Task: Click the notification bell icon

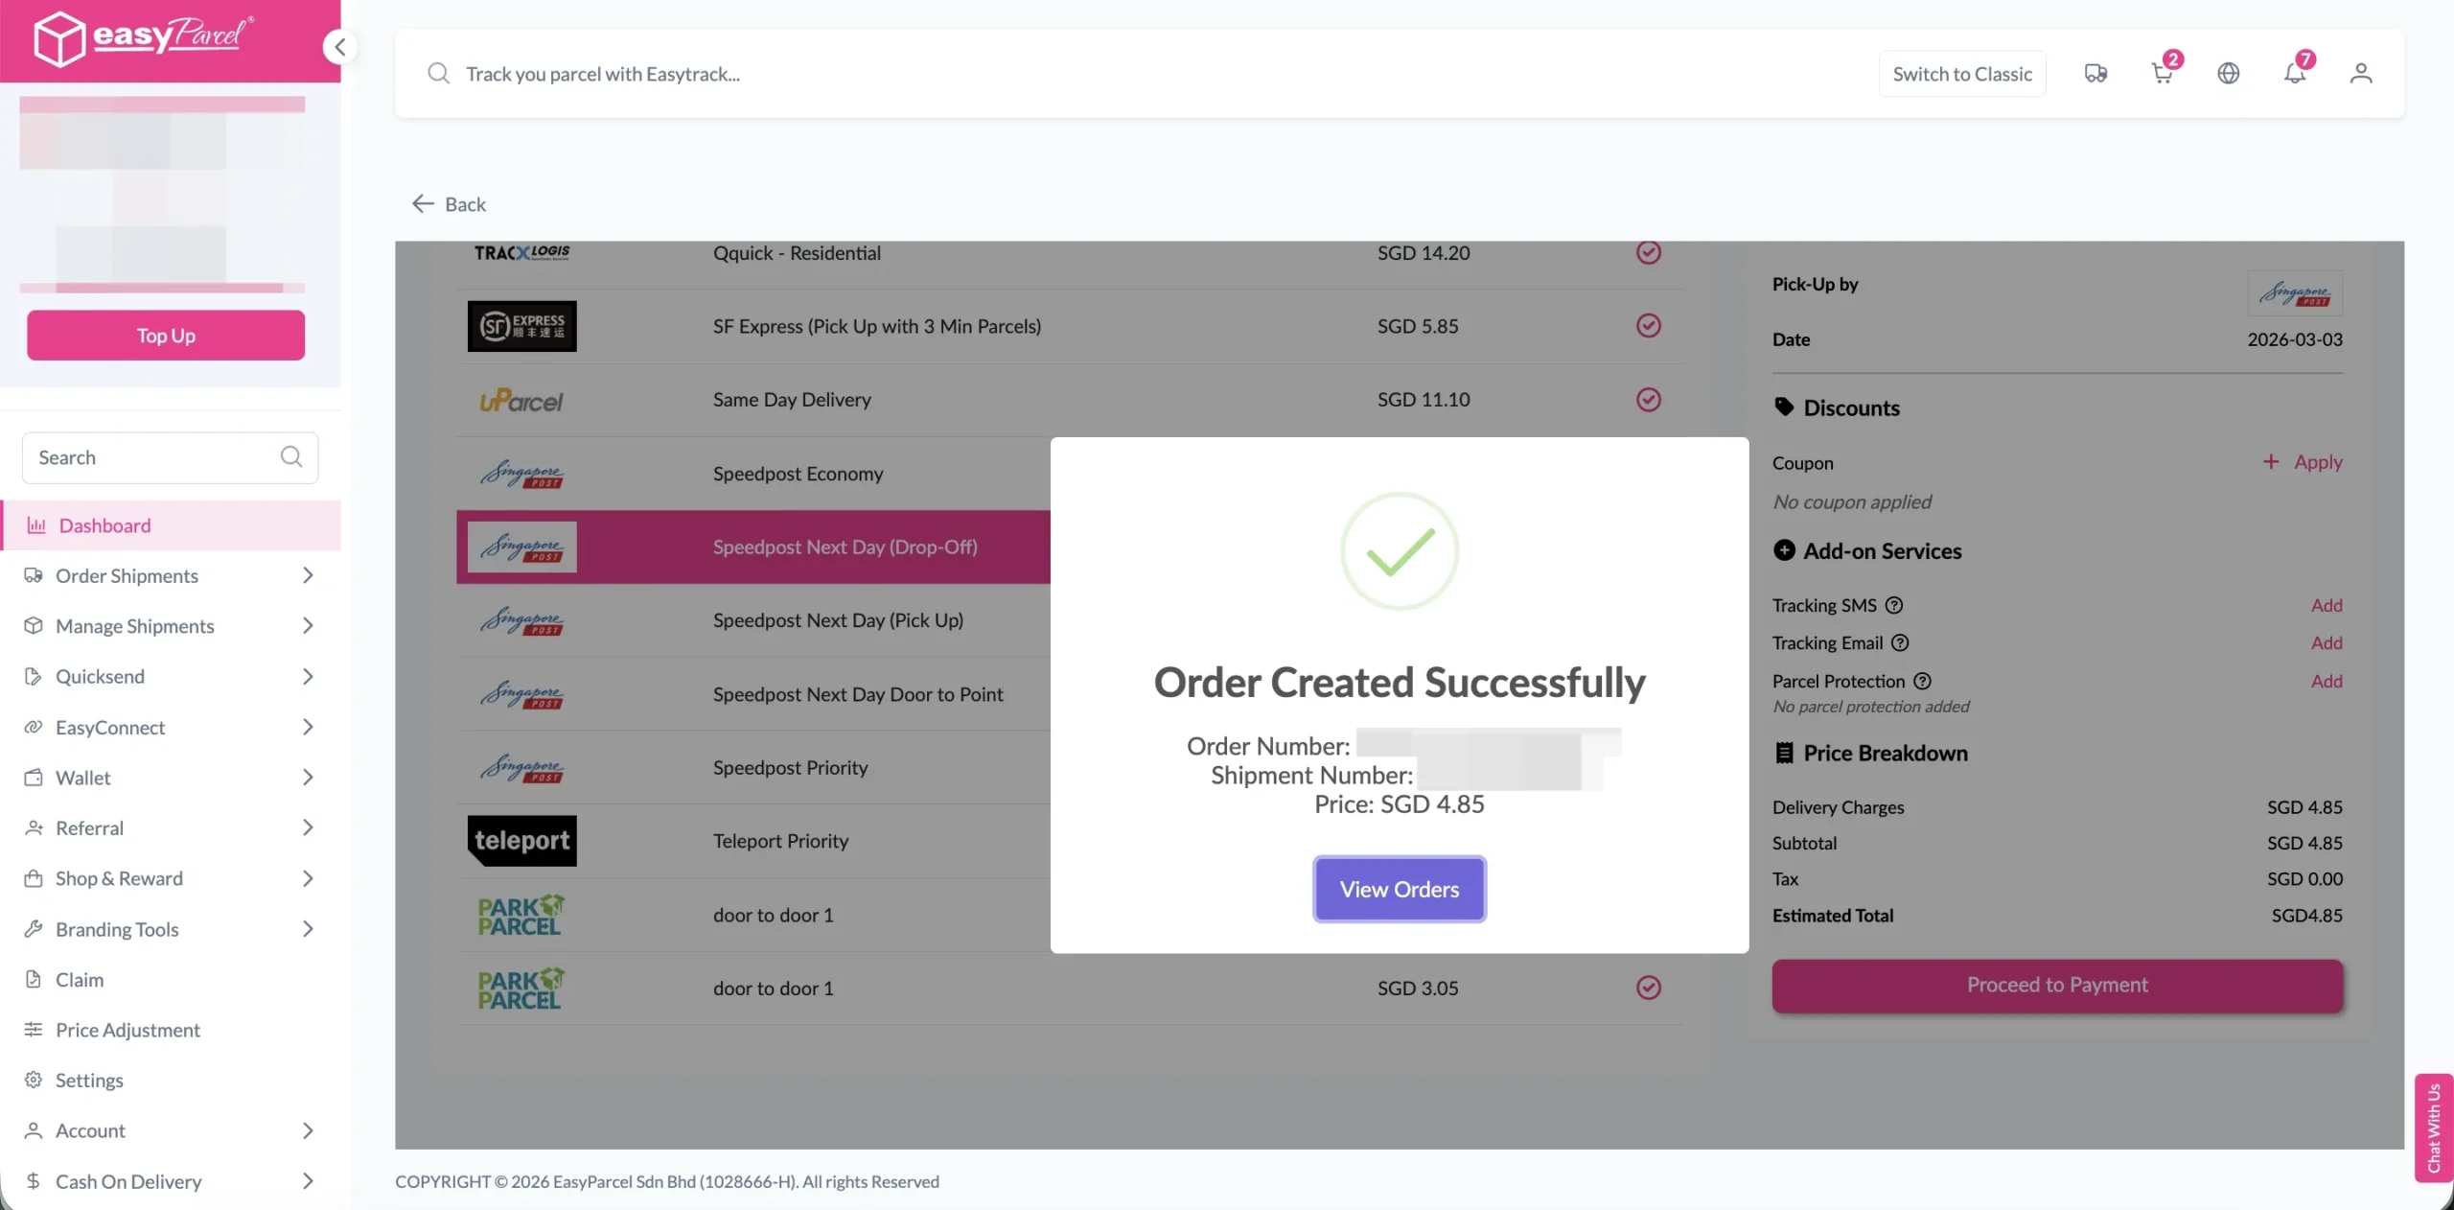Action: [x=2294, y=74]
